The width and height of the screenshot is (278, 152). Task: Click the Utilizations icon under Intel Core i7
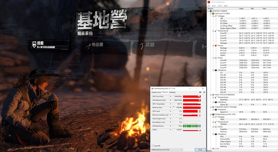point(216,70)
